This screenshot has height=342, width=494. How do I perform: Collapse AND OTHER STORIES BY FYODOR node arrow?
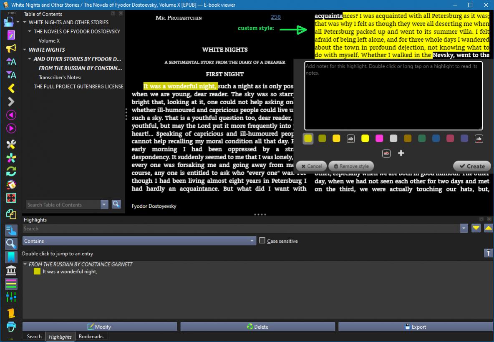pos(30,59)
